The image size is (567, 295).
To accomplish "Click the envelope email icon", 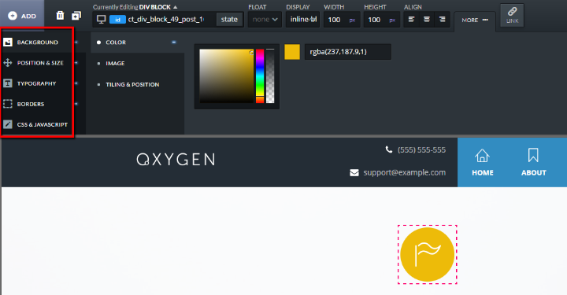I will [354, 173].
